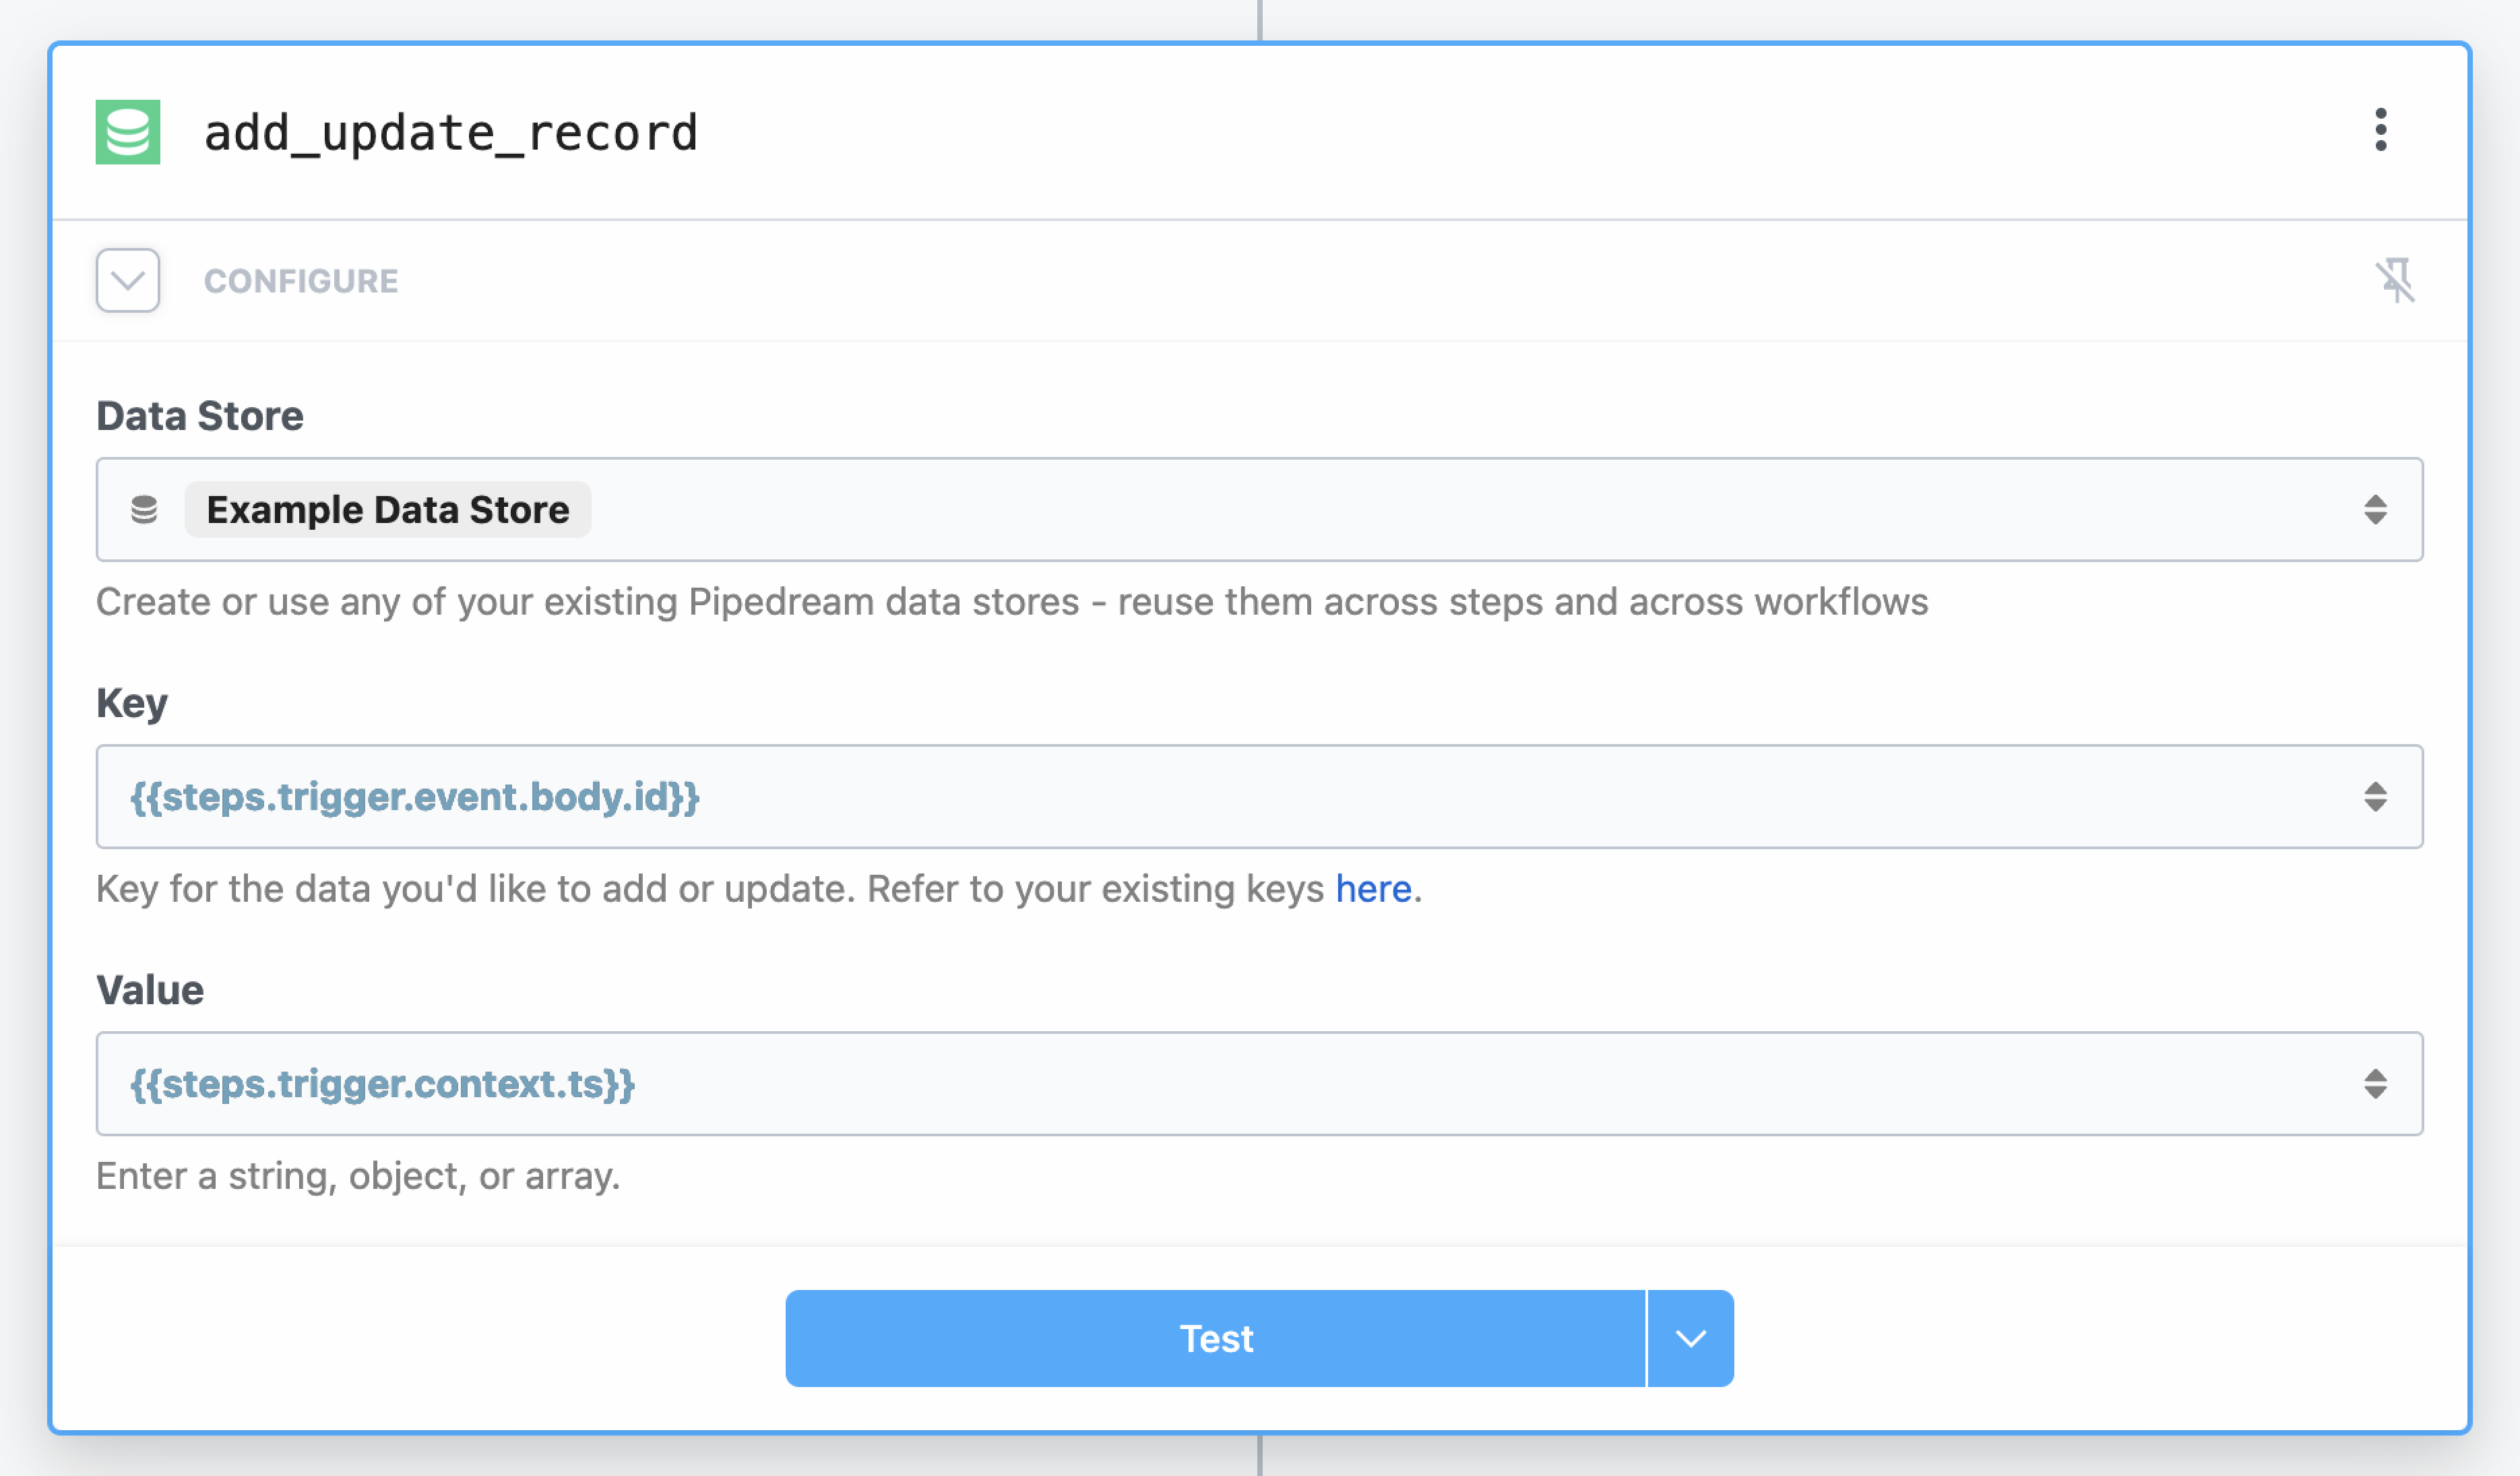Screen dimensions: 2520x1476
Task: Click the unpin icon in Configure header
Action: pos(2395,280)
